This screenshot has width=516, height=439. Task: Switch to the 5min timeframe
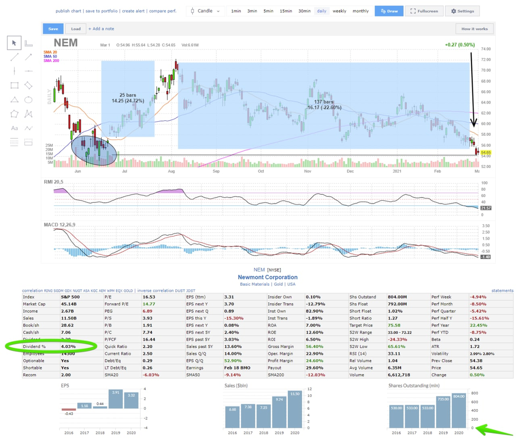(x=268, y=11)
